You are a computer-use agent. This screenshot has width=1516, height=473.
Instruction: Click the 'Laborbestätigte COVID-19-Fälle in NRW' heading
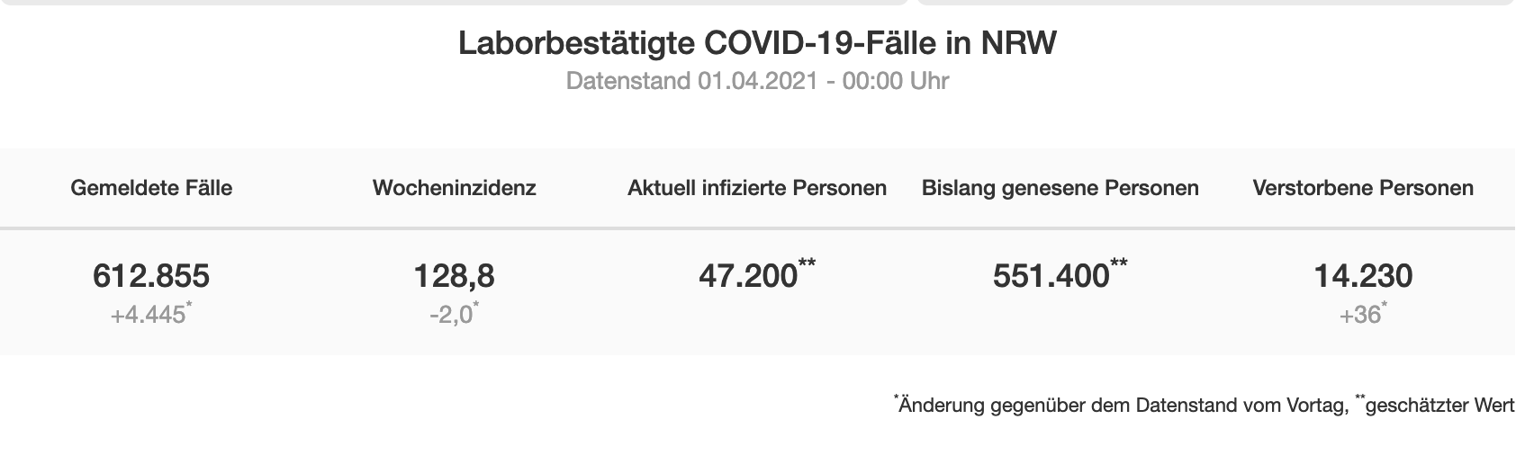coord(757,44)
